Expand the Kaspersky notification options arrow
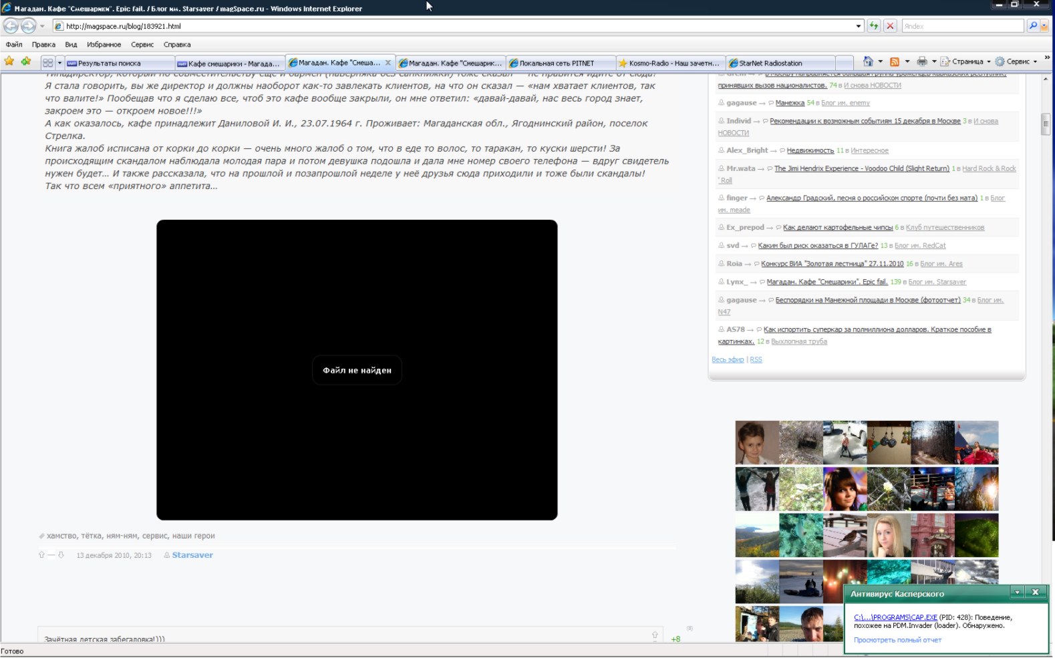Image resolution: width=1055 pixels, height=658 pixels. coord(1017,593)
